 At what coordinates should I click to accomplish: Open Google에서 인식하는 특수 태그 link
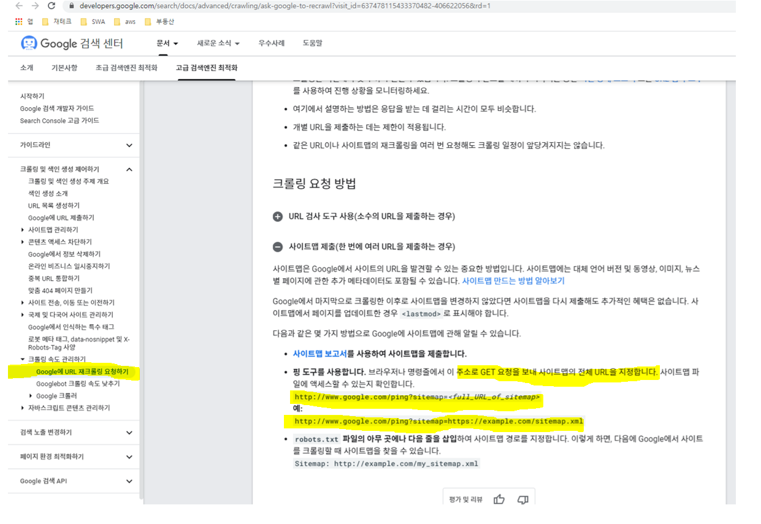point(71,327)
